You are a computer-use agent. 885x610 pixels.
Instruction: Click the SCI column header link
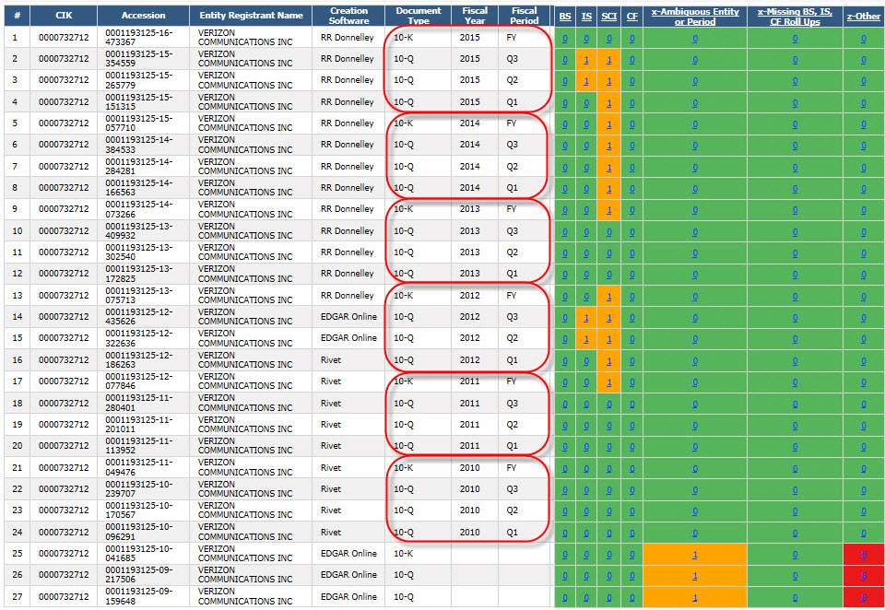pyautogui.click(x=609, y=17)
